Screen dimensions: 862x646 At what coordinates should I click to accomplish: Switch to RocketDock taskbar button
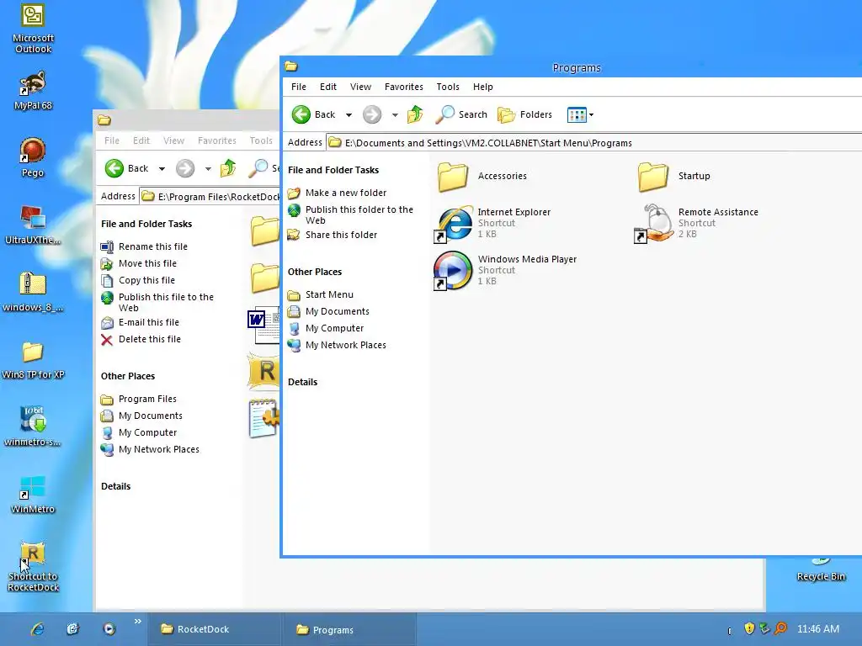213,629
